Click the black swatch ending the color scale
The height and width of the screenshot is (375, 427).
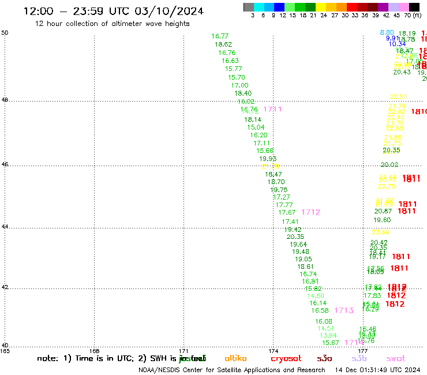click(x=414, y=7)
